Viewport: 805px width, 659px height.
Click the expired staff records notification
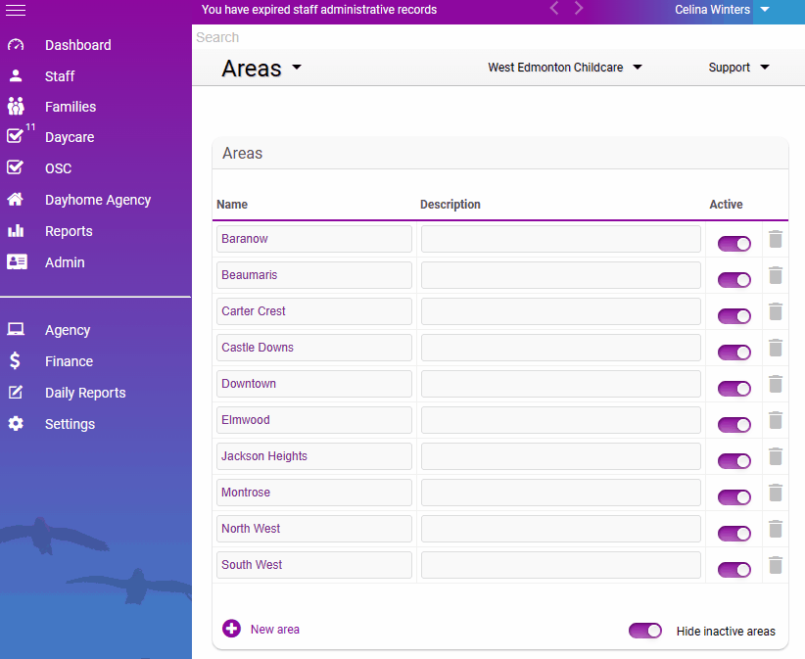tap(319, 10)
